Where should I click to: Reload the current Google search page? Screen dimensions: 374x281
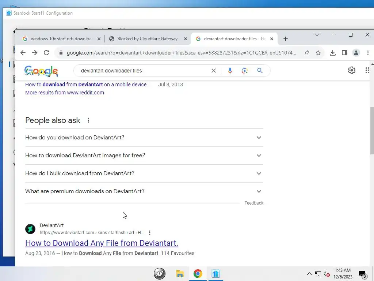46,53
